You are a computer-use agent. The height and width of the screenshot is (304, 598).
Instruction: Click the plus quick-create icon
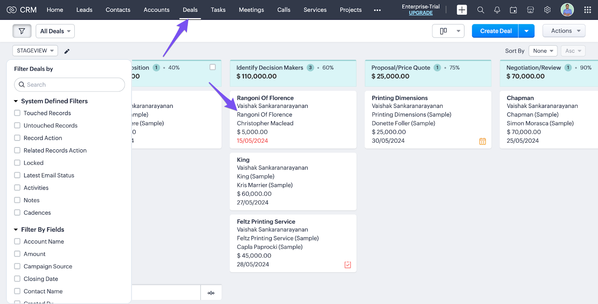462,10
